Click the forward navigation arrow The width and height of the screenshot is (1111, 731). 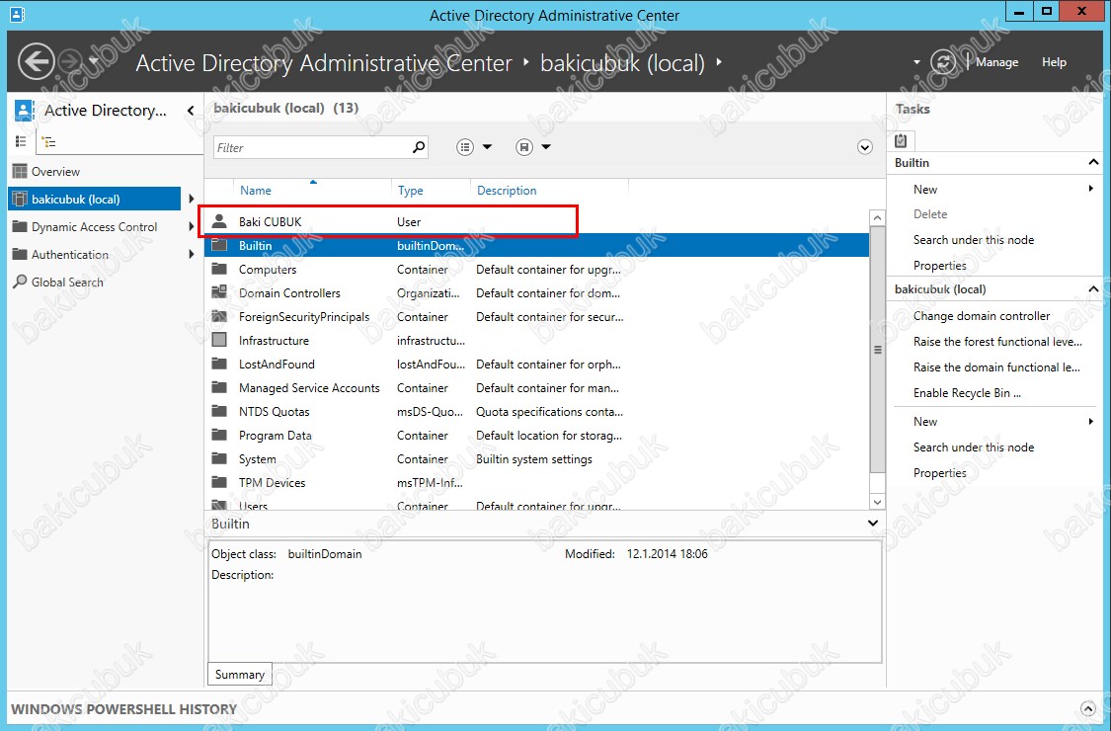[x=71, y=61]
